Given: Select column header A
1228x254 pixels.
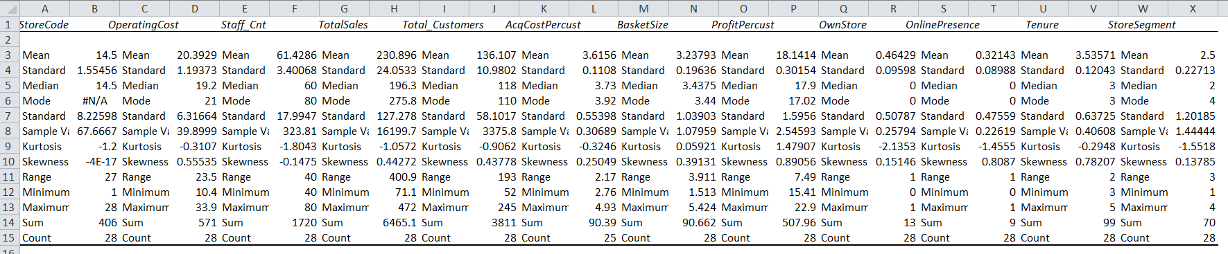Looking at the screenshot, I should click(x=44, y=8).
